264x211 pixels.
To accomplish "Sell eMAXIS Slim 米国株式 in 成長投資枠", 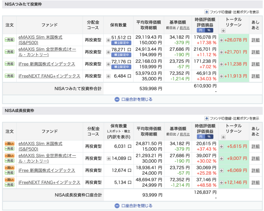I will 10,149.
